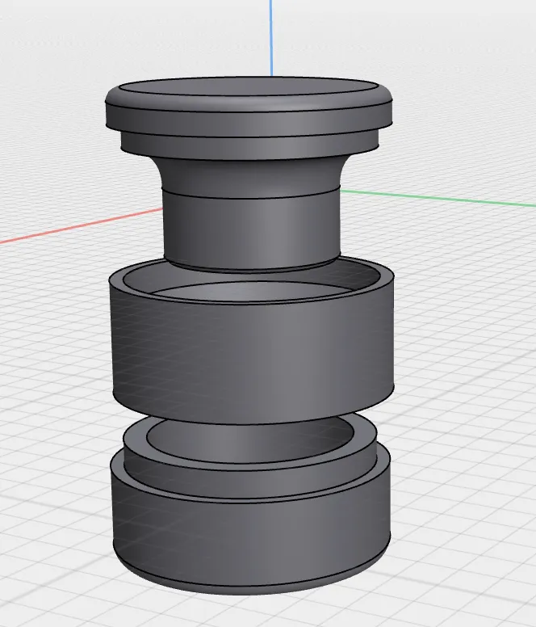Select the flat top face of the cap
Image resolution: width=536 pixels, height=627 pixels.
tap(249, 87)
